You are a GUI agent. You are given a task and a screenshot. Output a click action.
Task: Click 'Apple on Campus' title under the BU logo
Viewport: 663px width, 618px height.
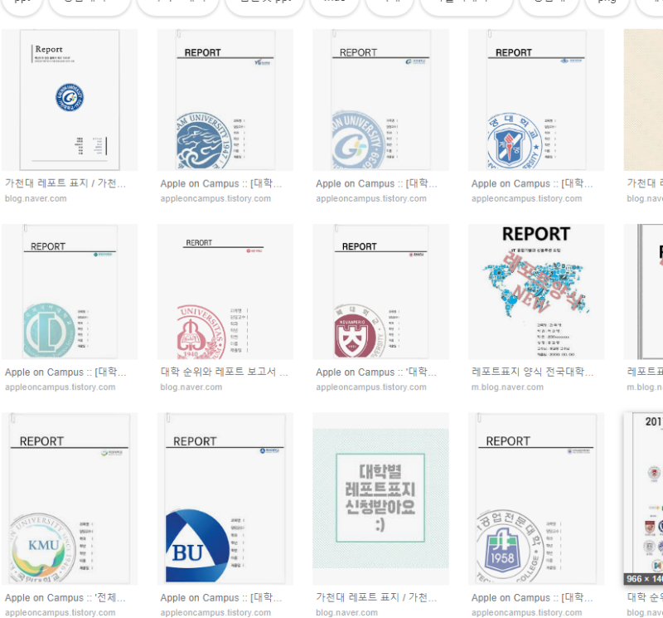click(x=221, y=598)
